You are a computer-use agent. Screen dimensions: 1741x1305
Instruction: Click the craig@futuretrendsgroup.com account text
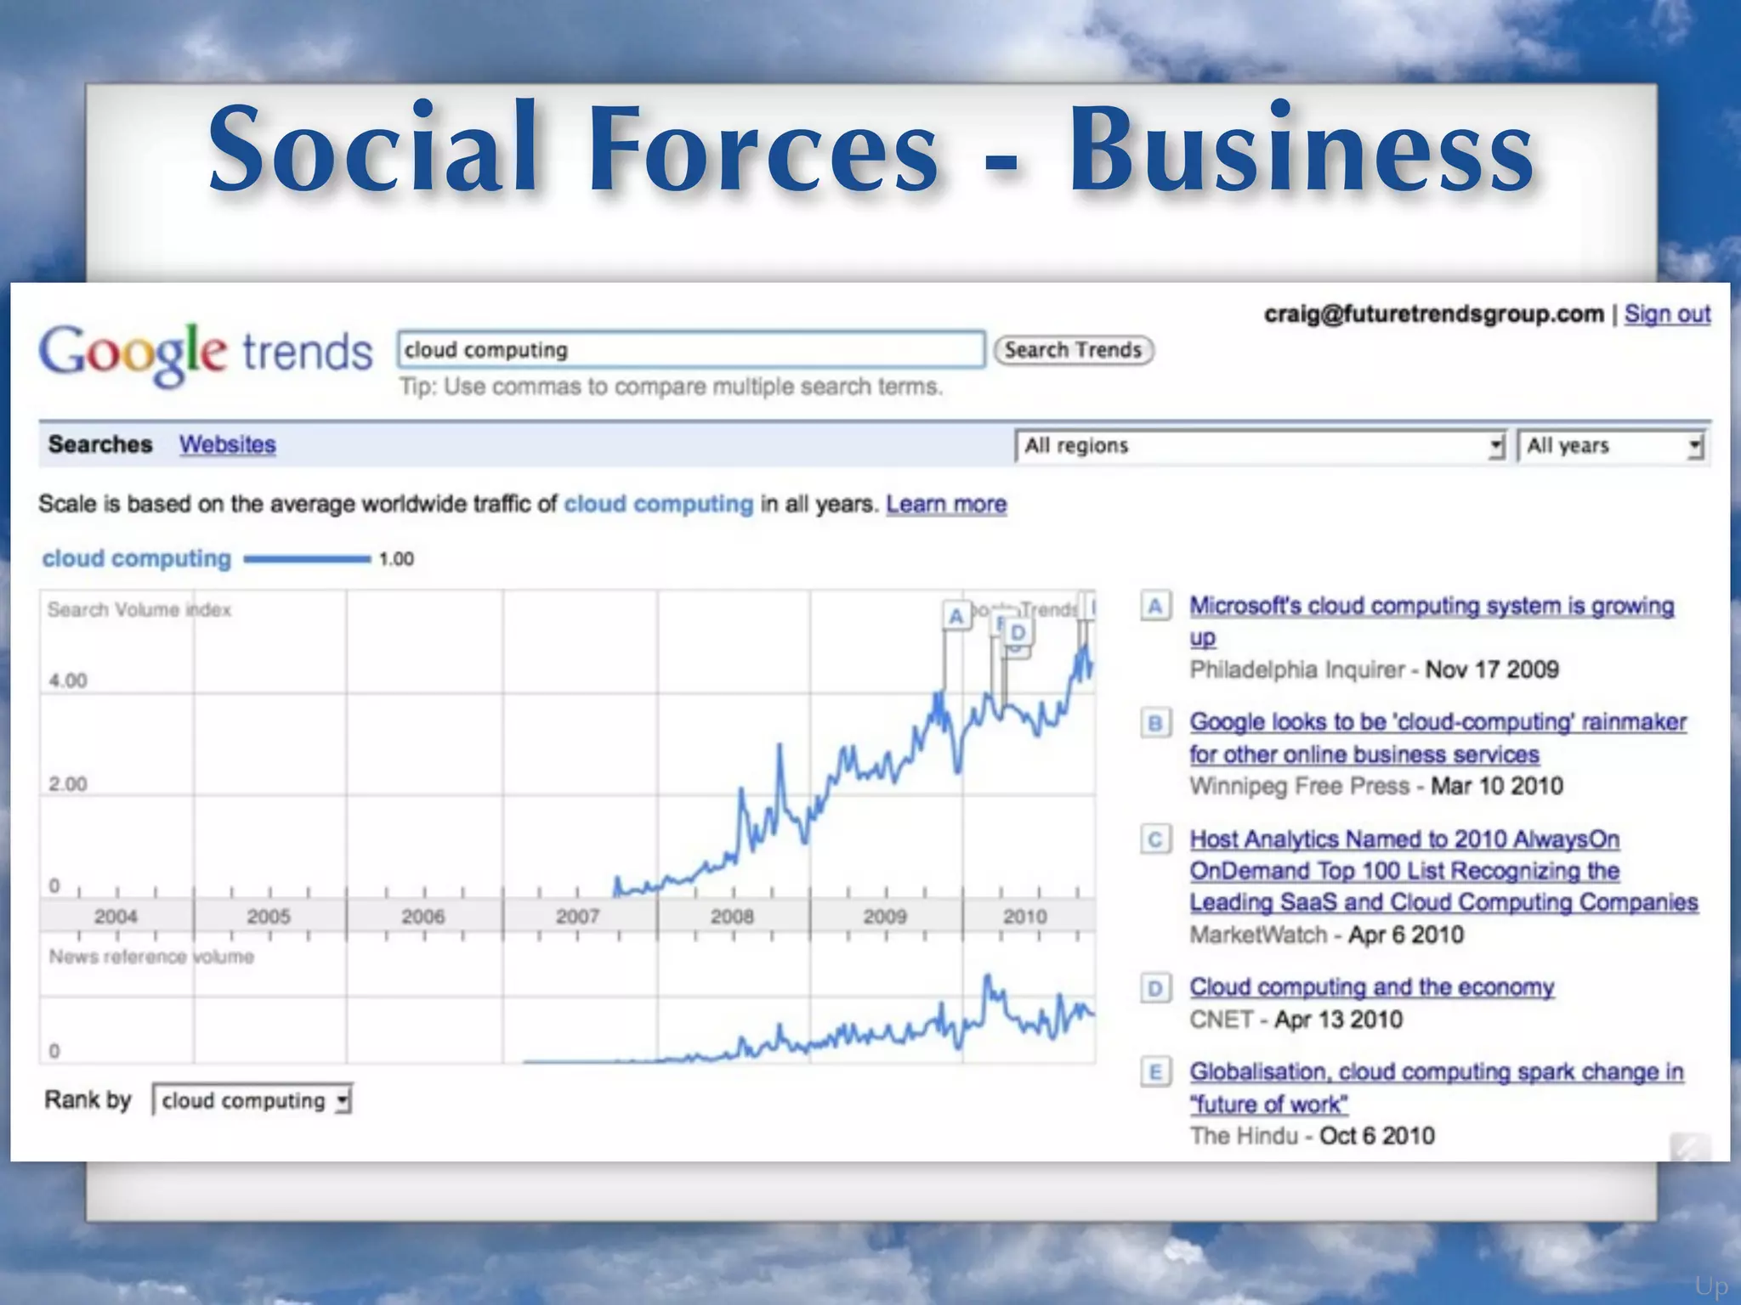1433,314
